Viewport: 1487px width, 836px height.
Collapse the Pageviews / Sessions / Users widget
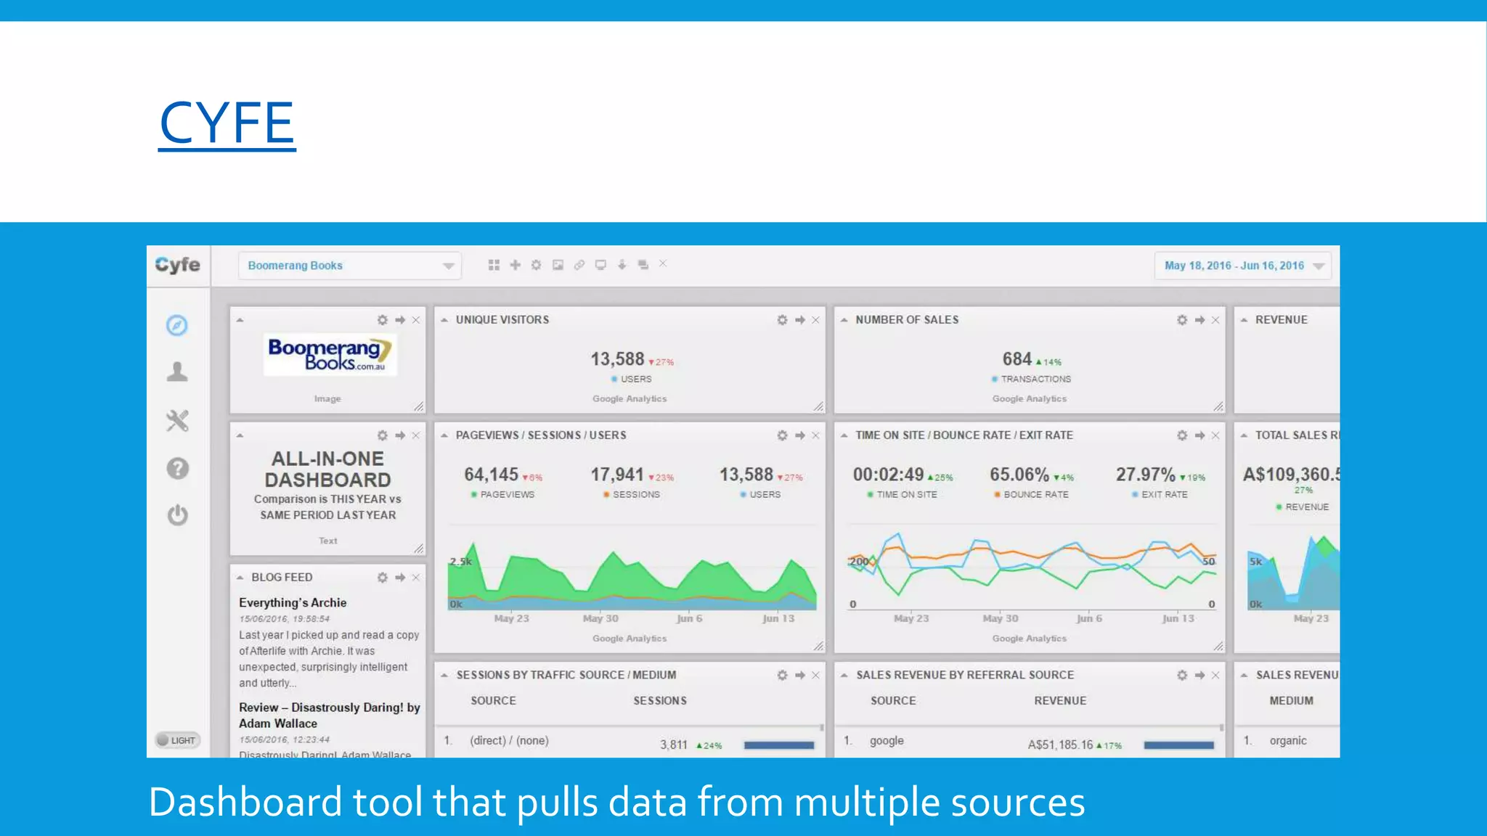pyautogui.click(x=444, y=435)
